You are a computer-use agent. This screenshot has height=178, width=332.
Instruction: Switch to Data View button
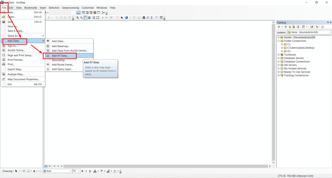tap(46, 166)
